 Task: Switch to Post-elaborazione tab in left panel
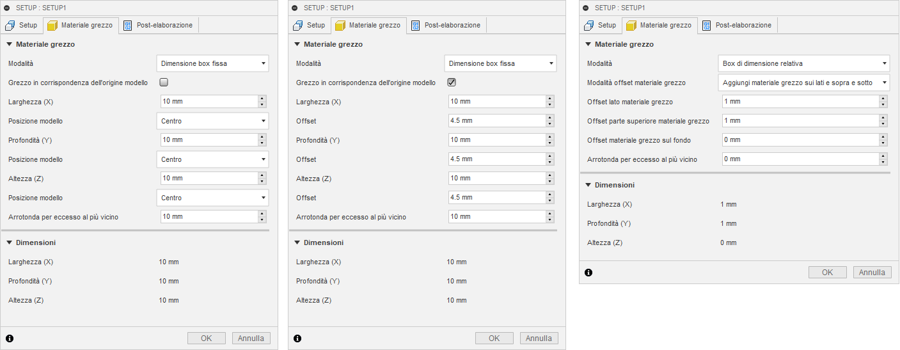click(x=158, y=26)
